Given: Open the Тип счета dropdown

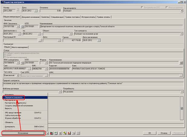Looking at the screenshot, I should tap(18, 75).
